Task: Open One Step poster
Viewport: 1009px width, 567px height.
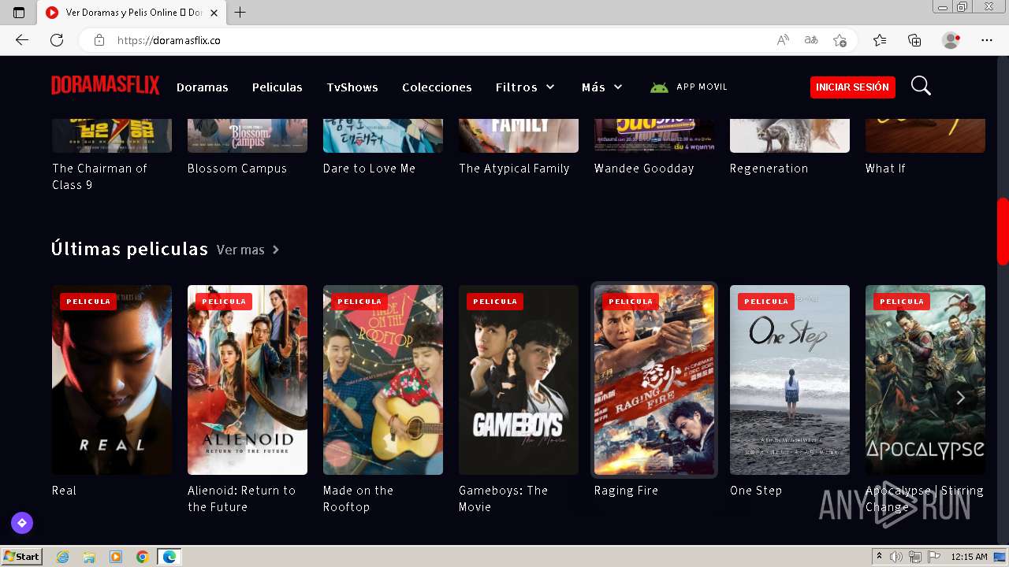Action: coord(790,380)
